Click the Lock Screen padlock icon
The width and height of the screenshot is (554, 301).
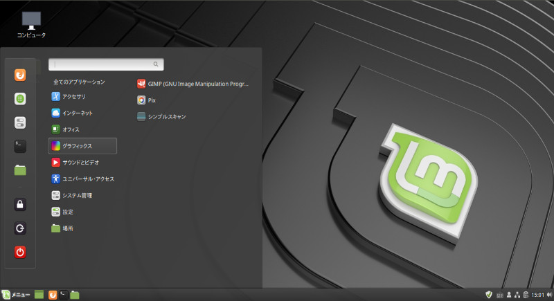tap(20, 204)
